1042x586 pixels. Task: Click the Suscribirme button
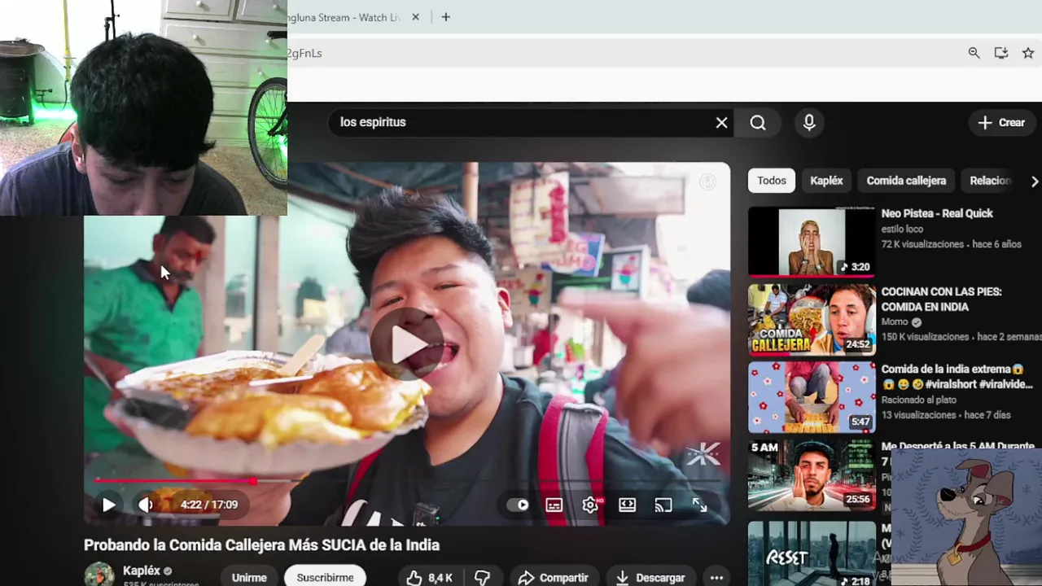point(325,577)
